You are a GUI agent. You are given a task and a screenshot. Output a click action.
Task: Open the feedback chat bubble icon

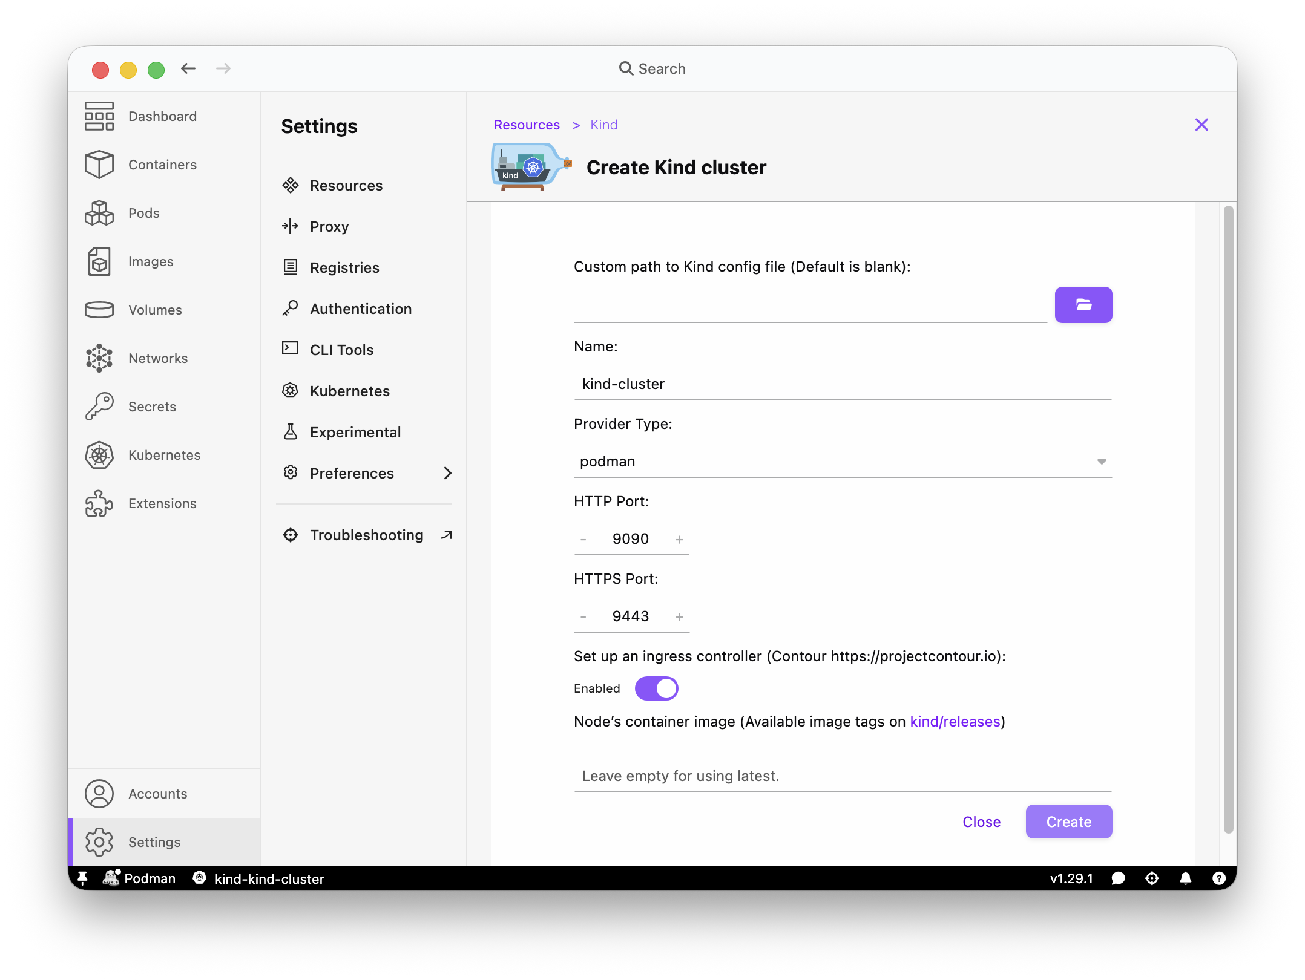[x=1118, y=878]
